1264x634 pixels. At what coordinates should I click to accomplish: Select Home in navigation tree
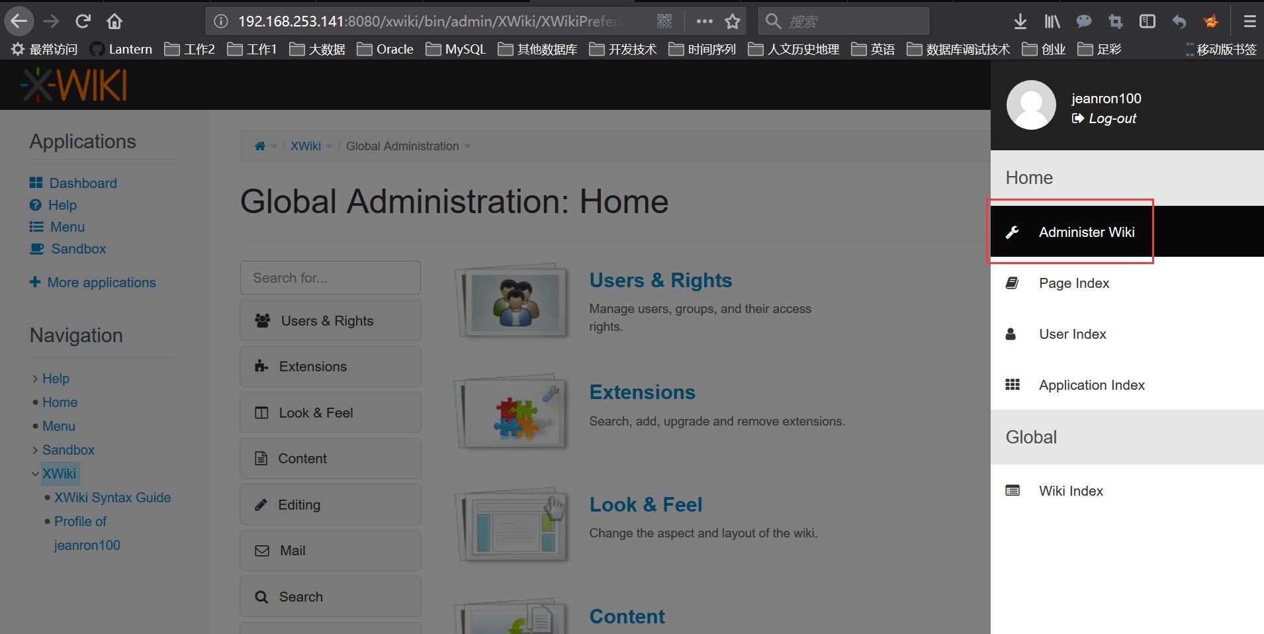coord(60,402)
